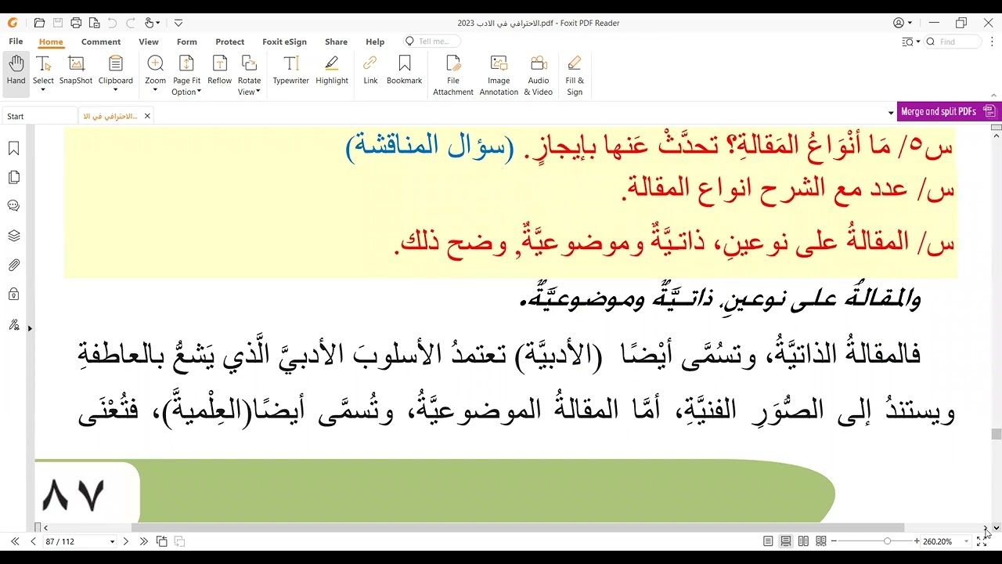
Task: Close the open PDF document tab
Action: (x=146, y=116)
